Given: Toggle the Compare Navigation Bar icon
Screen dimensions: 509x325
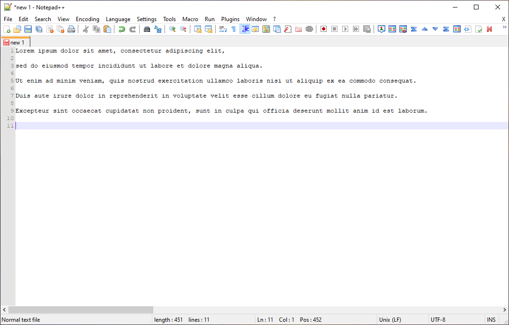Looking at the screenshot, I should [x=457, y=29].
